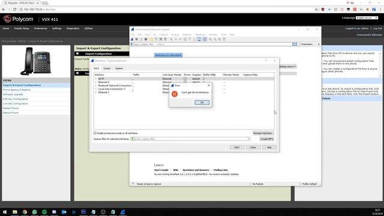Viewport: 384px width, 216px height.
Task: Click Wireshark close file toolbar icon
Action: point(161,39)
